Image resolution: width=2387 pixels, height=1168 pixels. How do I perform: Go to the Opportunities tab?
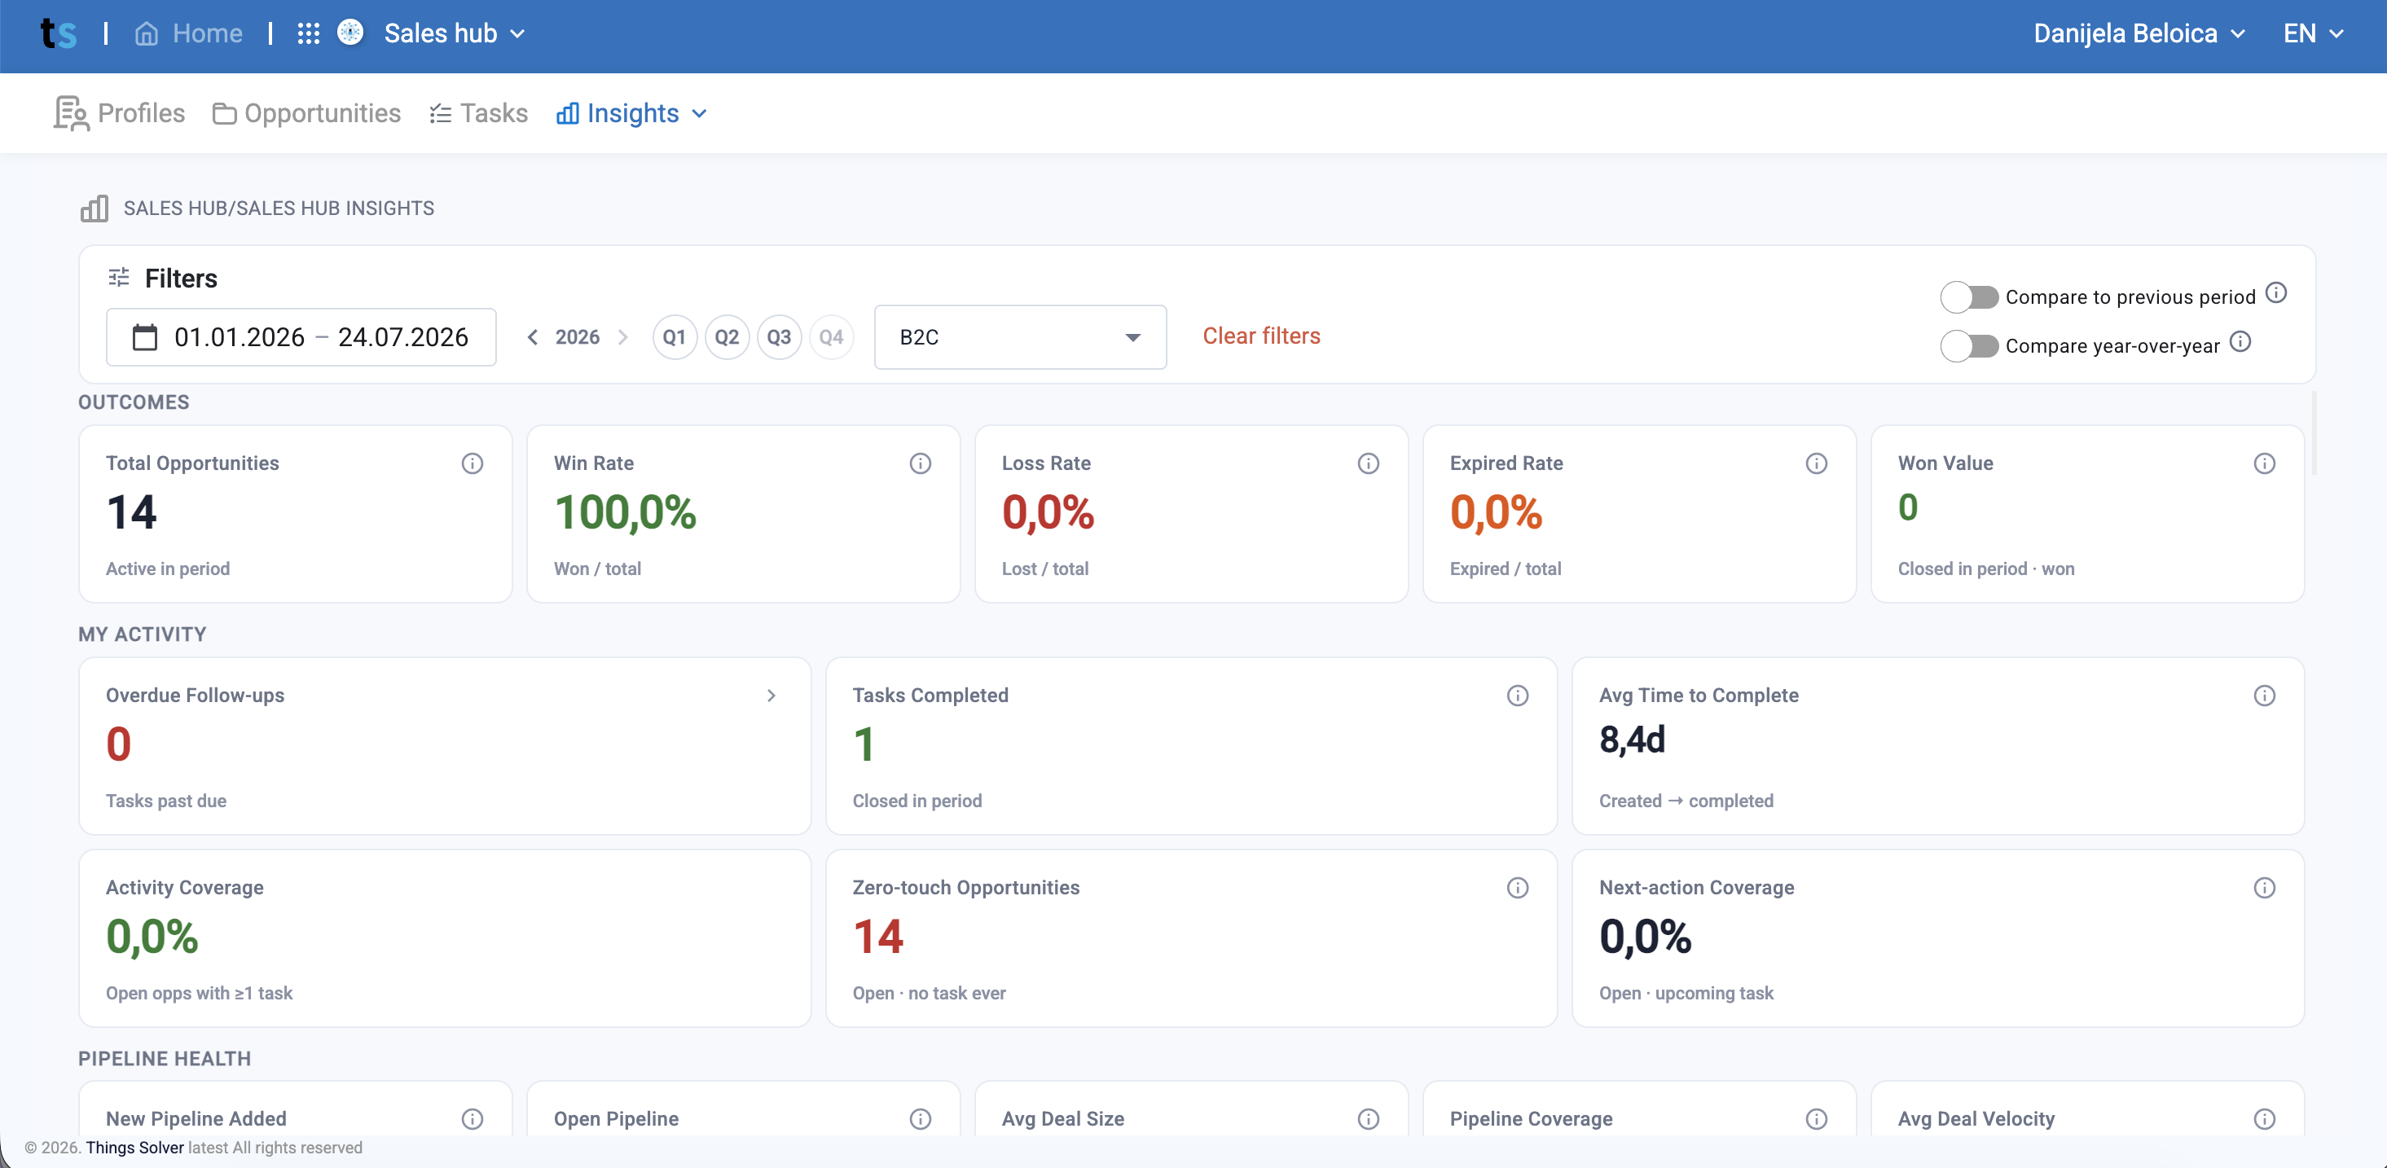coord(306,113)
